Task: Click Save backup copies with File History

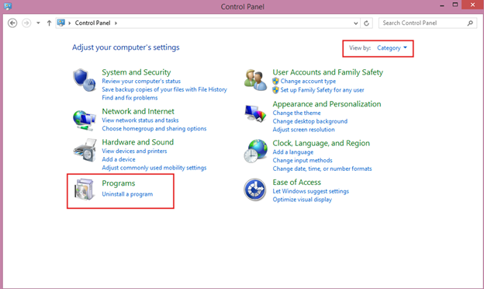Action: [164, 89]
